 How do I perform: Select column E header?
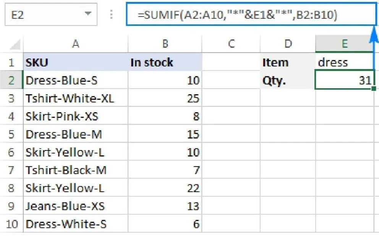(x=344, y=44)
